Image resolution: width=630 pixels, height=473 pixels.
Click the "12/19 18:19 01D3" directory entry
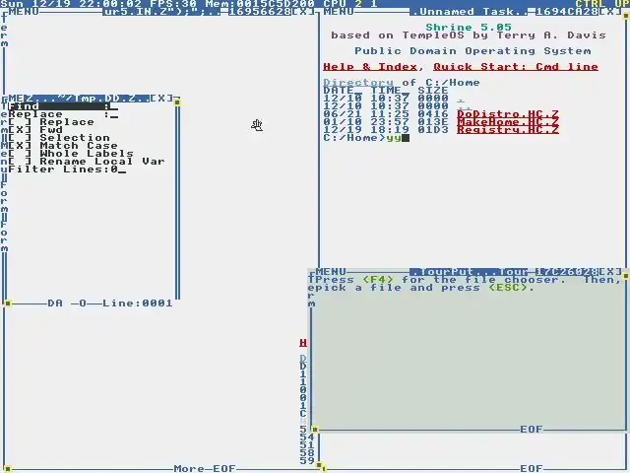click(x=386, y=130)
